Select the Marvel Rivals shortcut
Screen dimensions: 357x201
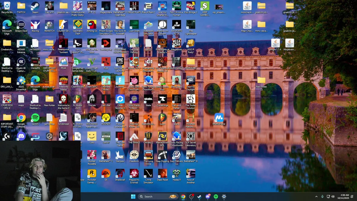click(162, 139)
